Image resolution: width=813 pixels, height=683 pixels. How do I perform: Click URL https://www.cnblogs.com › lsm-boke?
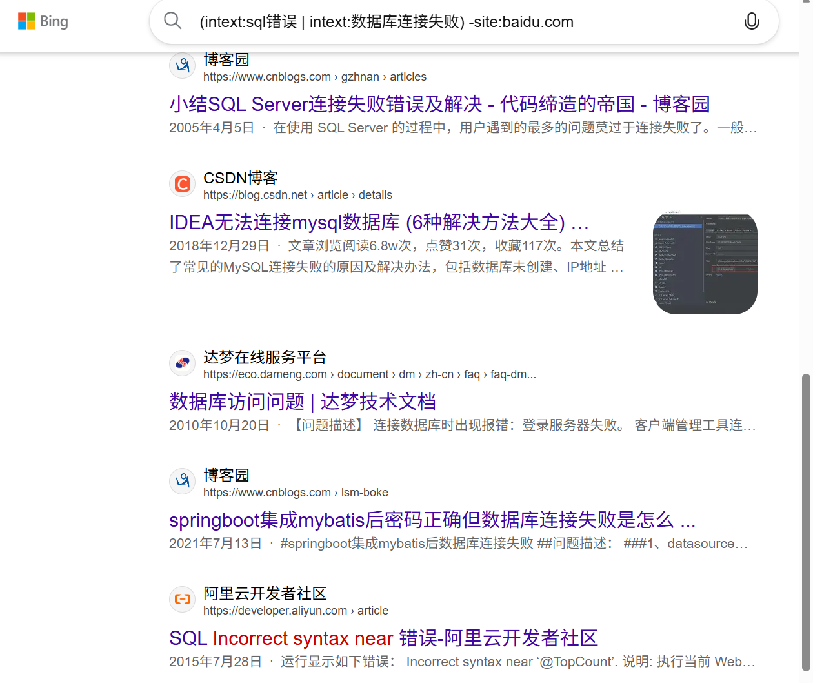[x=296, y=493]
